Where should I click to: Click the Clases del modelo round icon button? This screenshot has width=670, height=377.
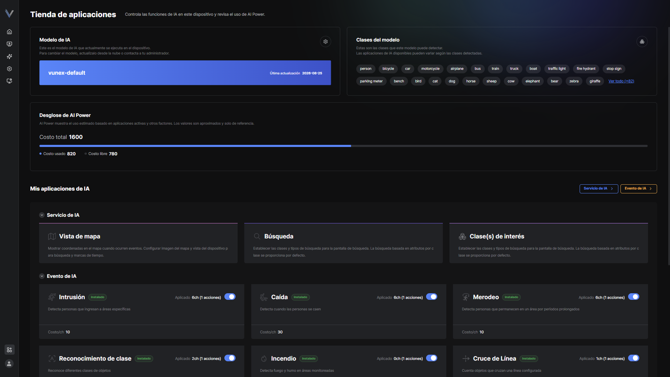(x=642, y=42)
